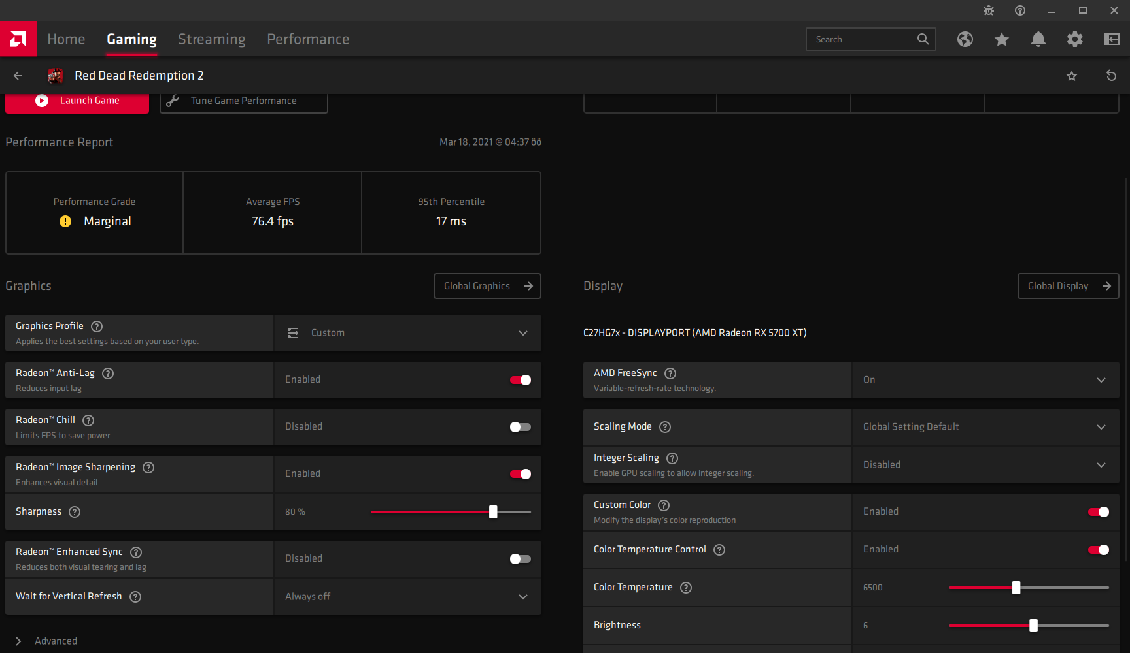
Task: Click the C27HG7x DISPLAYPORT display label
Action: tap(694, 333)
